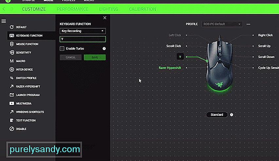The image size is (279, 161).
Task: Choose the Sensitivity icon
Action: pyautogui.click(x=12, y=52)
